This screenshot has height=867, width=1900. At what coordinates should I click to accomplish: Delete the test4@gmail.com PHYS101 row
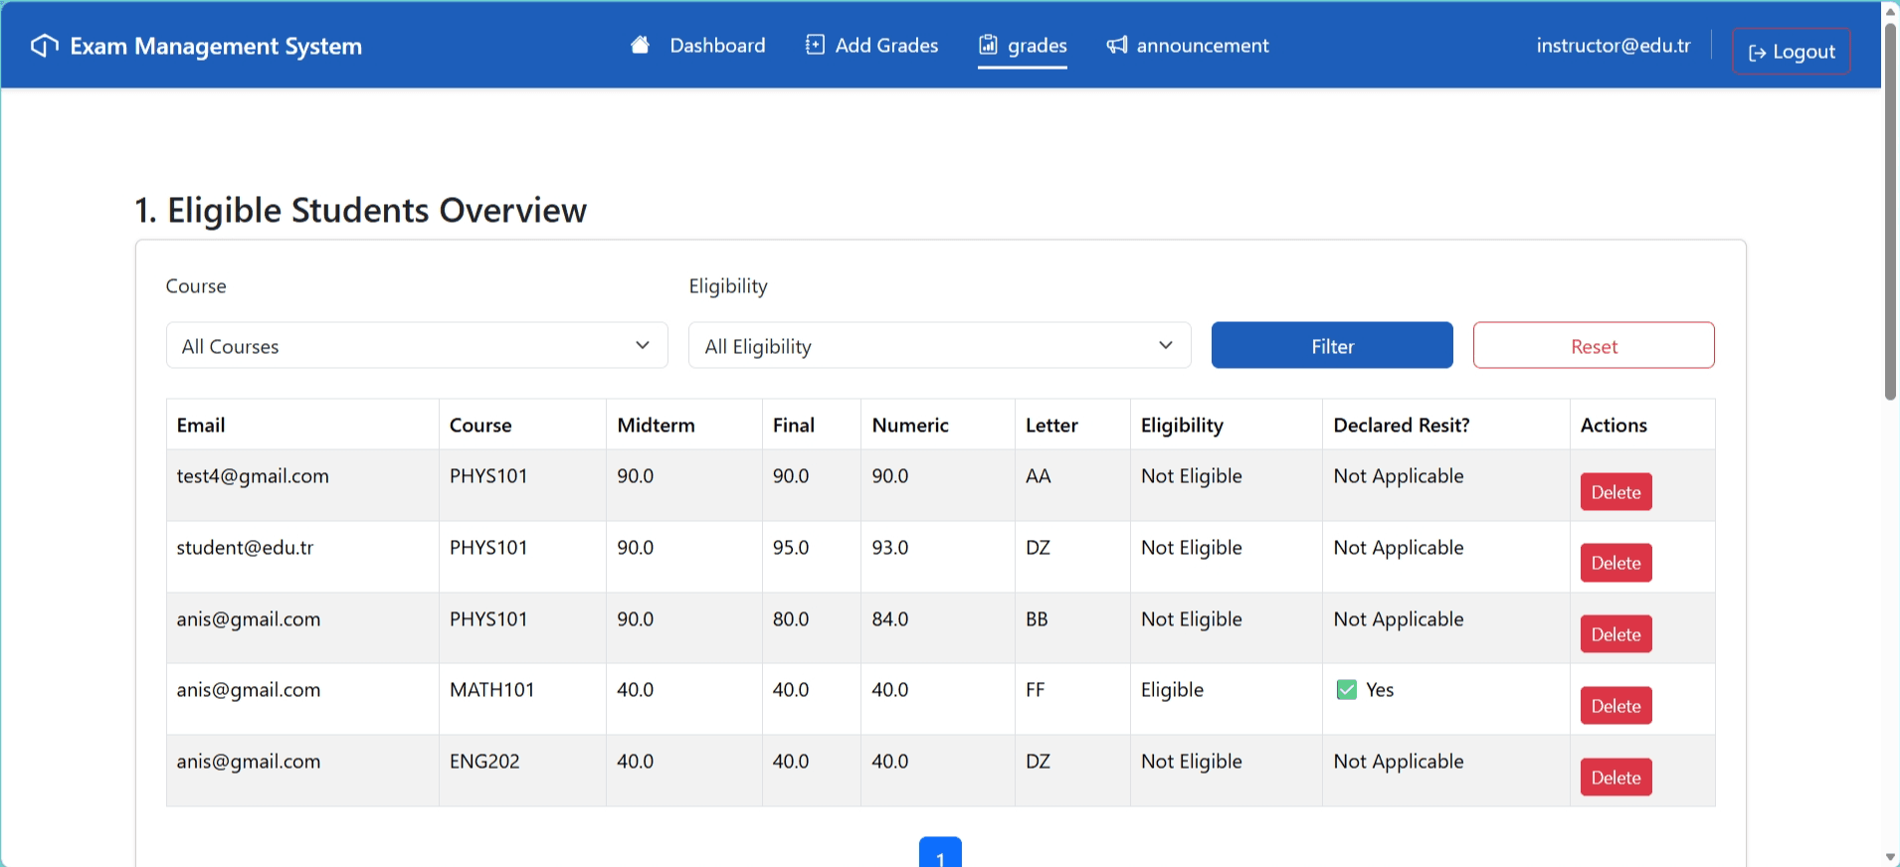coord(1616,492)
